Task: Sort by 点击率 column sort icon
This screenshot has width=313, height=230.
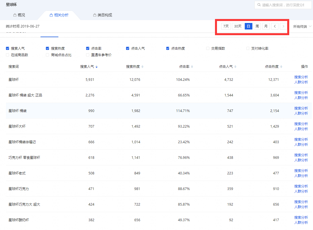Action: [192, 67]
